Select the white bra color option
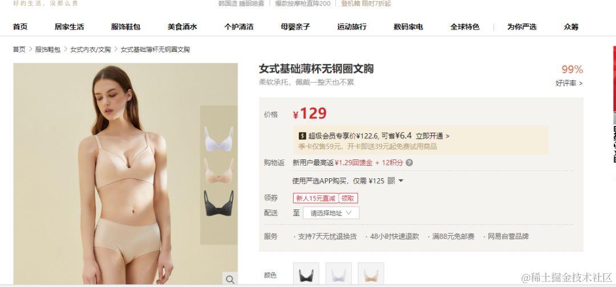Viewport: 616px width, 287px height. click(x=338, y=274)
